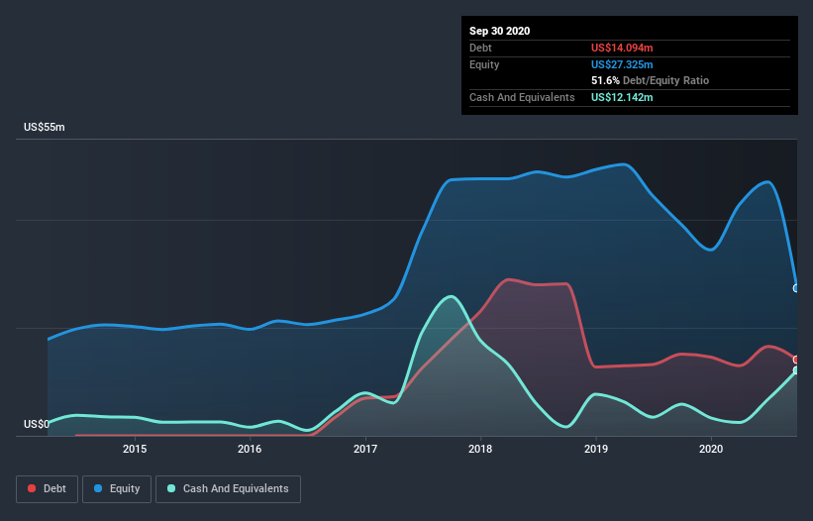
Task: Click the US$55m axis label
Action: coord(45,127)
